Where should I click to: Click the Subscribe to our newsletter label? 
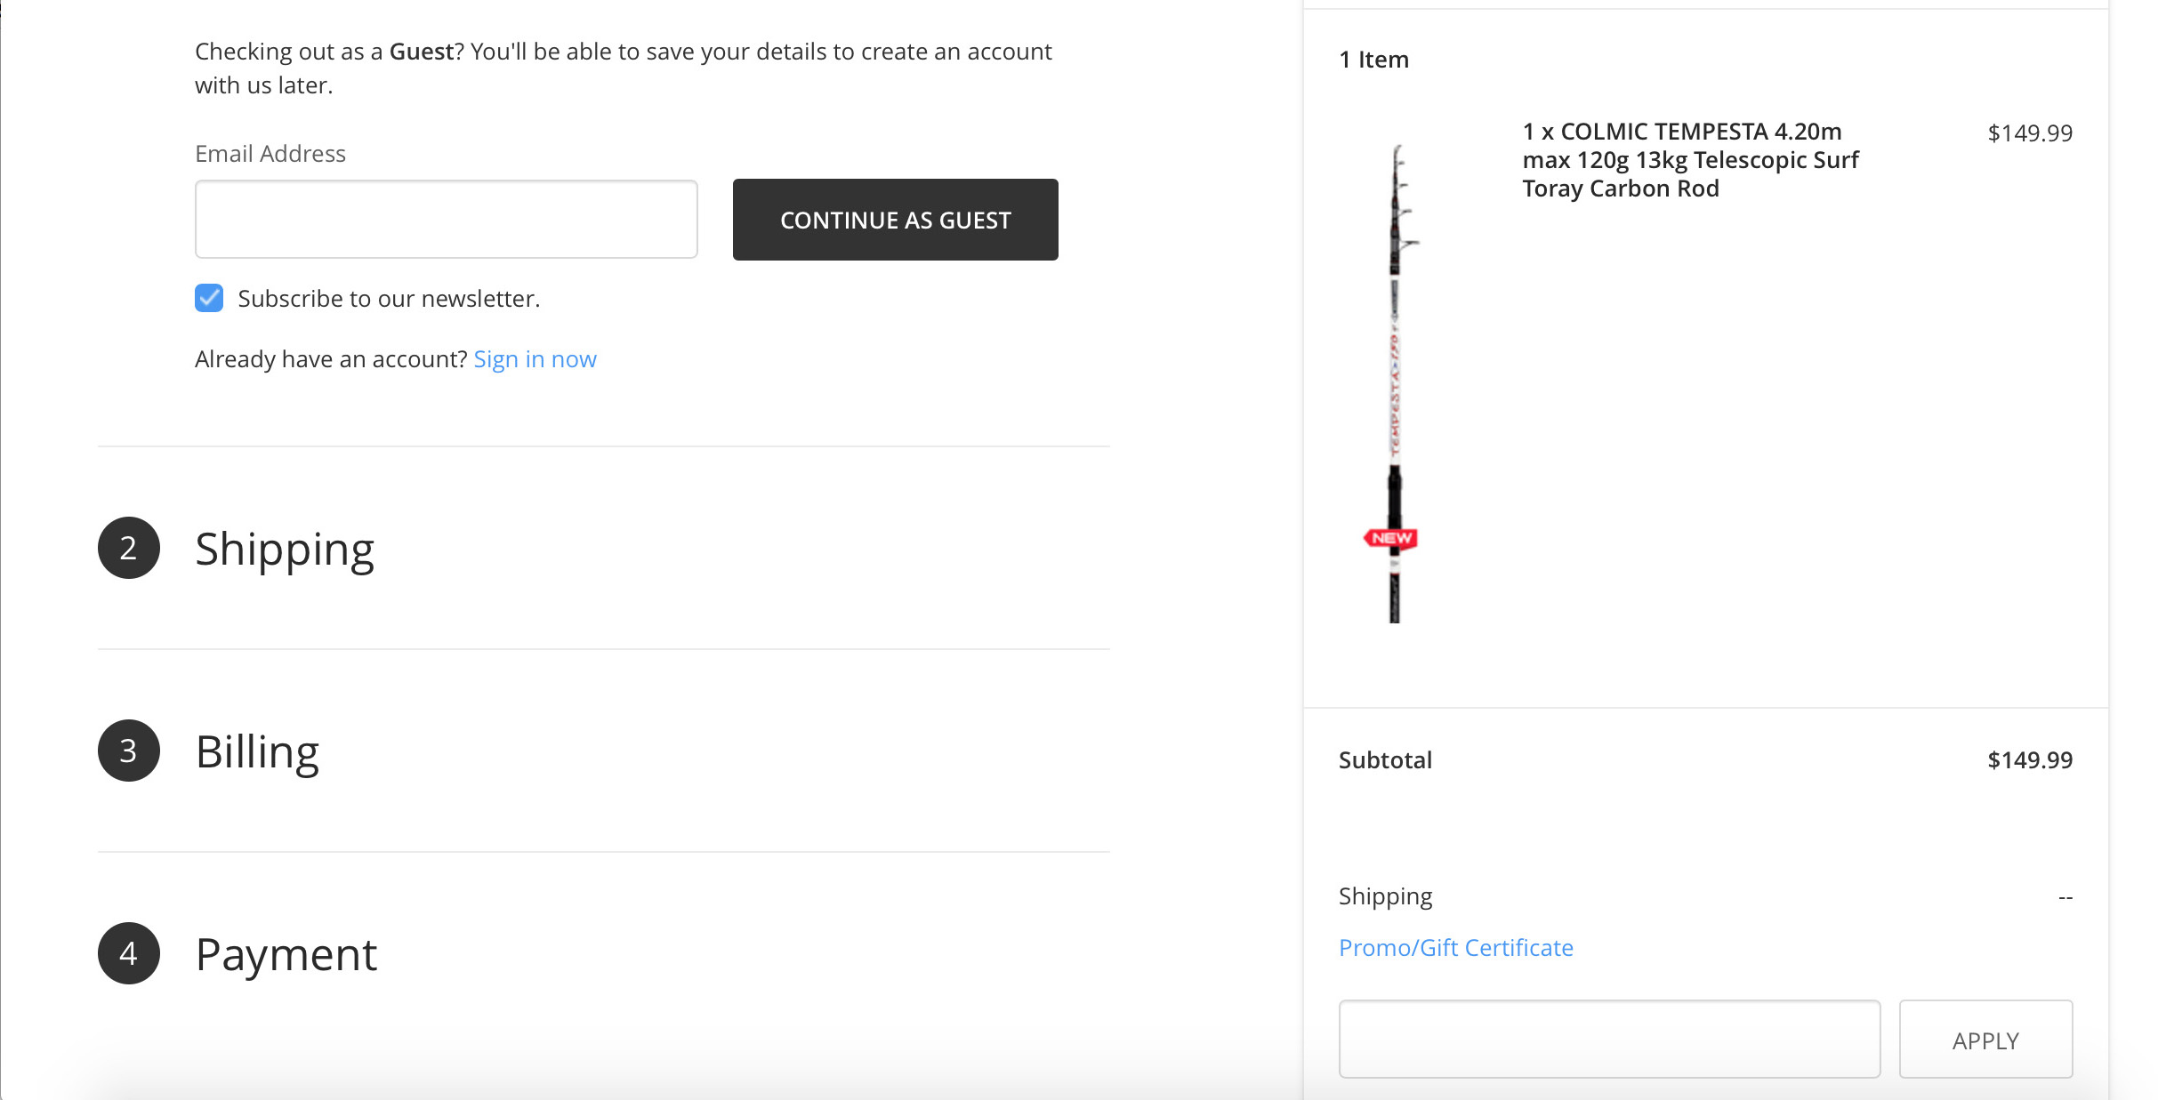click(389, 299)
